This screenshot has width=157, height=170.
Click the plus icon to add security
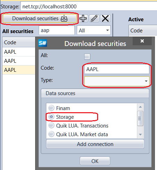(83, 18)
